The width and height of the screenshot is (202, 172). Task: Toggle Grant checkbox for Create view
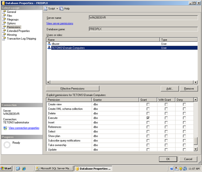[x=148, y=104]
